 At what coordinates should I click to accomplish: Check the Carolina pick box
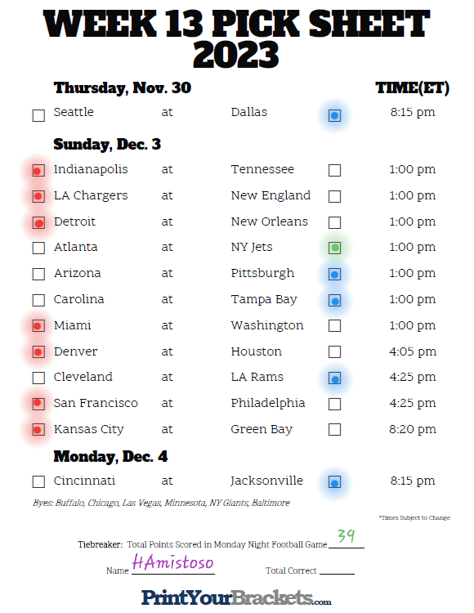pos(38,300)
